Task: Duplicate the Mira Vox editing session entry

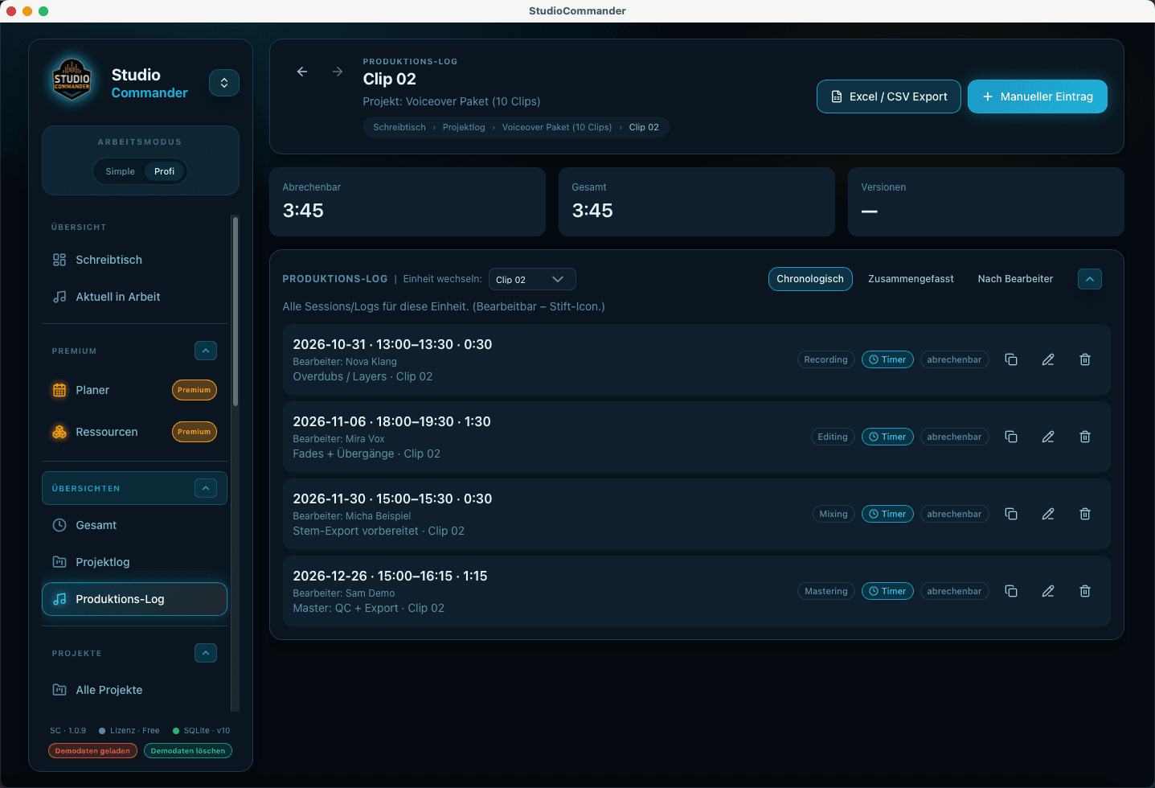Action: pos(1010,437)
